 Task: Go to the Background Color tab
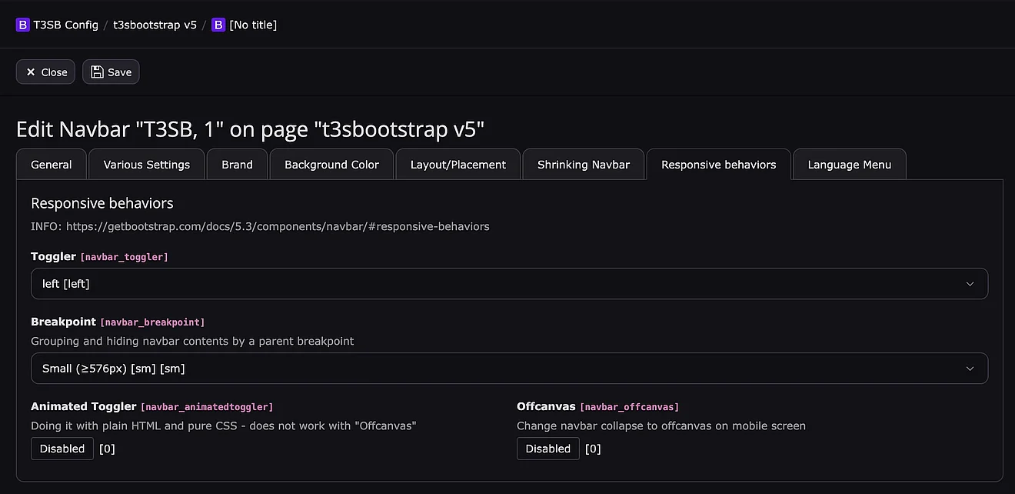point(331,165)
